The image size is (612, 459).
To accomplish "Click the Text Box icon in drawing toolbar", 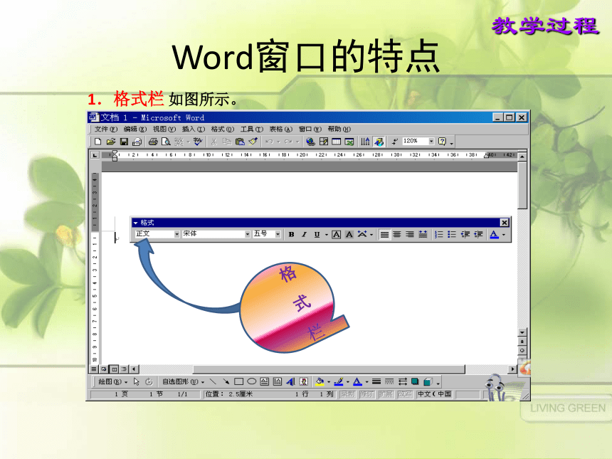I will 265,381.
